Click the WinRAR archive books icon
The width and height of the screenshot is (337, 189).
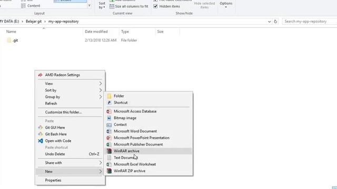point(109,151)
